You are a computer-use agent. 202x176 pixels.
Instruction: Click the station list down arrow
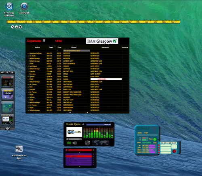80,167
